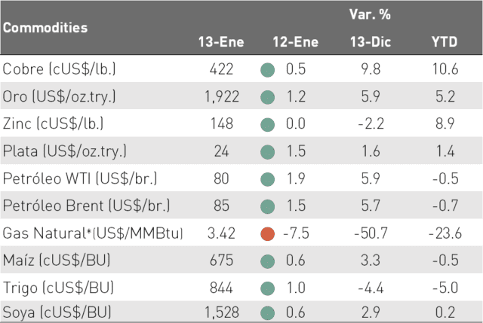Image resolution: width=483 pixels, height=323 pixels.
Task: Click the green indicator dot for Maíz
Action: [x=267, y=261]
